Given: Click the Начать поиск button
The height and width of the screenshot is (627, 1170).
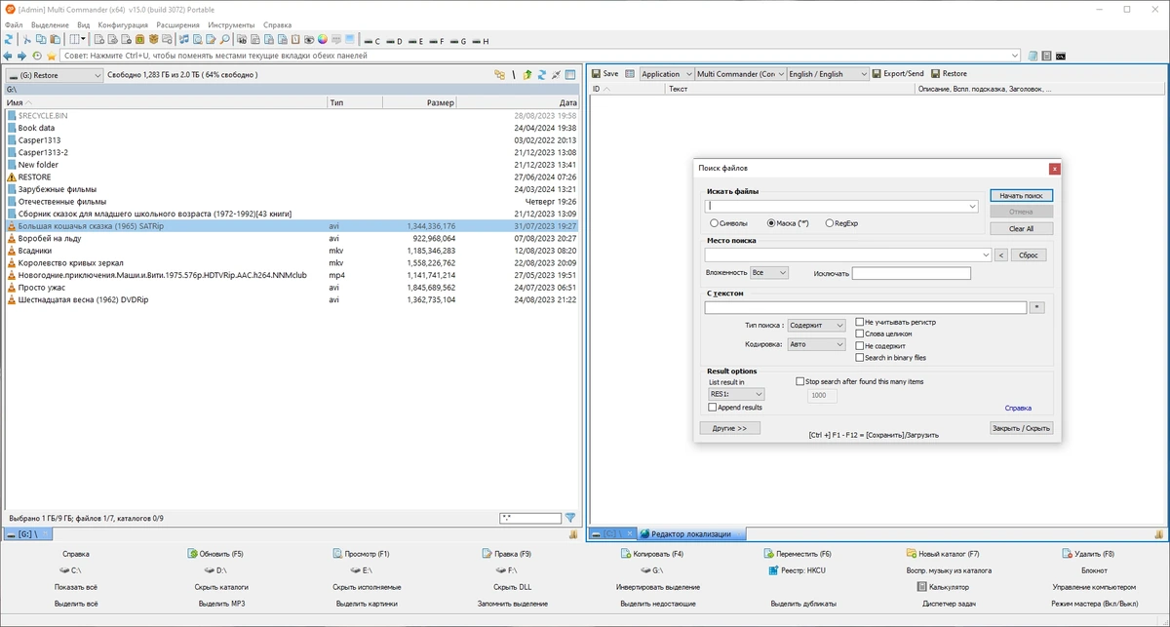Looking at the screenshot, I should click(1021, 196).
